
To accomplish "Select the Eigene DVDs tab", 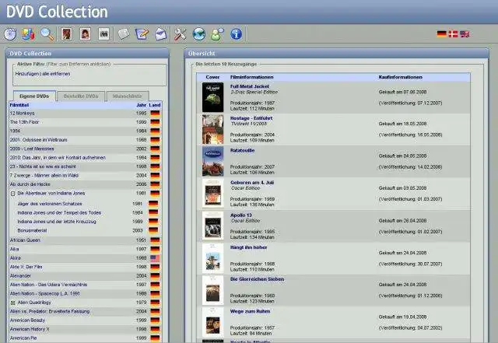I will (x=37, y=96).
